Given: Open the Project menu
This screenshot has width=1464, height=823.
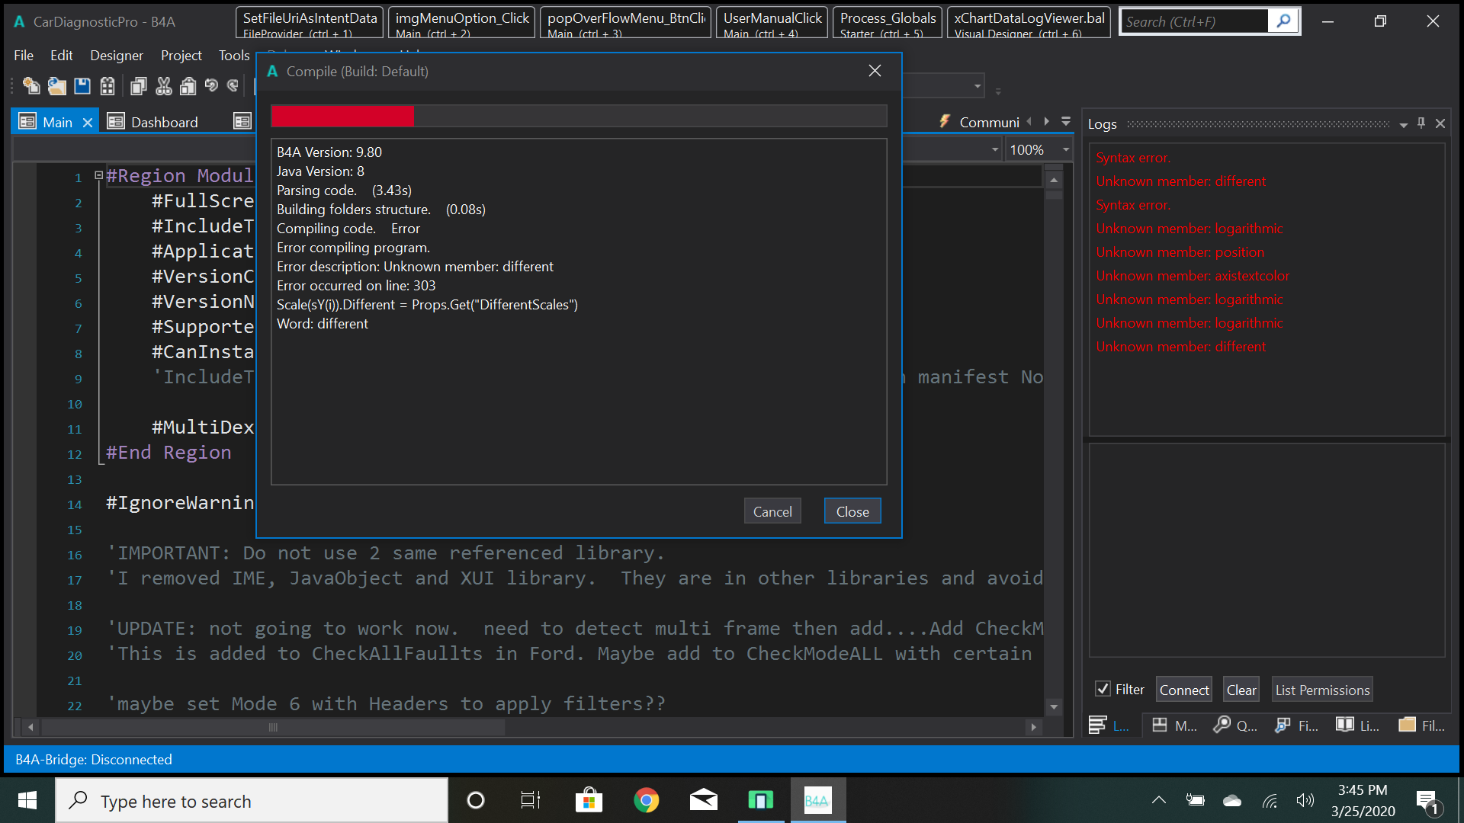Looking at the screenshot, I should (x=181, y=55).
